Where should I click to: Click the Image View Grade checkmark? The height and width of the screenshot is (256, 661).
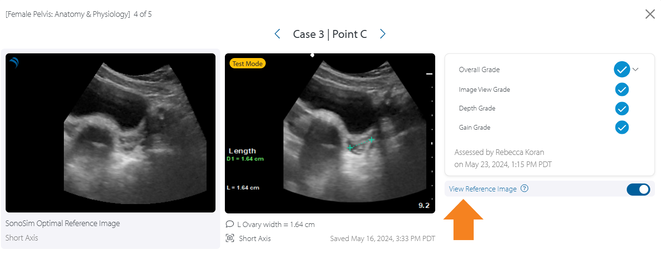pyautogui.click(x=622, y=89)
